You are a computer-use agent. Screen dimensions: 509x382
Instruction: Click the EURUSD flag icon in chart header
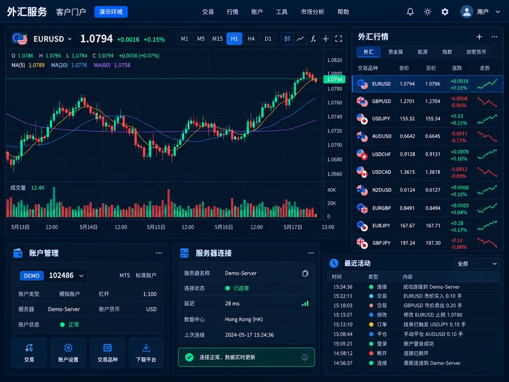coord(19,38)
